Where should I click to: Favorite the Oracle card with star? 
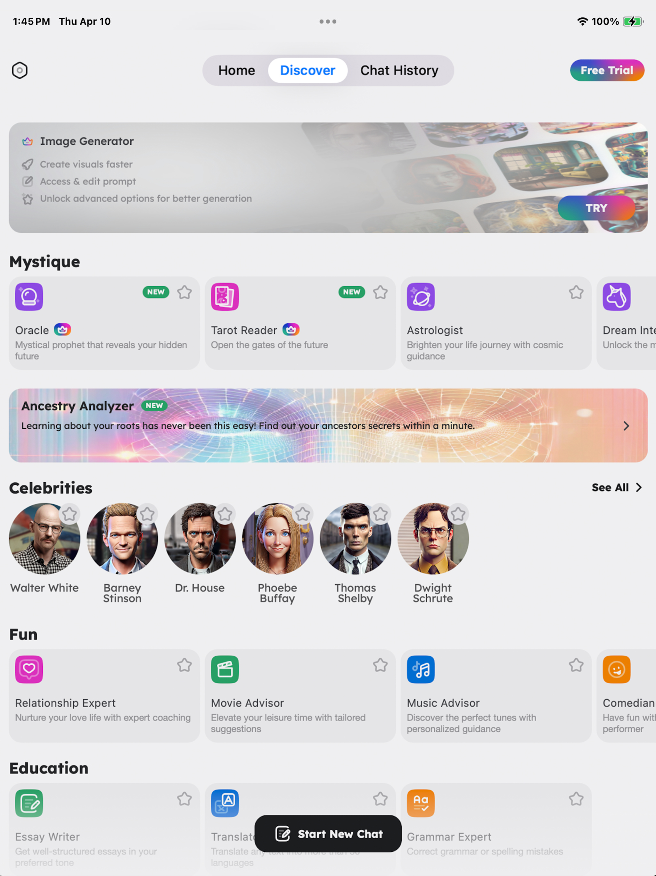point(184,292)
